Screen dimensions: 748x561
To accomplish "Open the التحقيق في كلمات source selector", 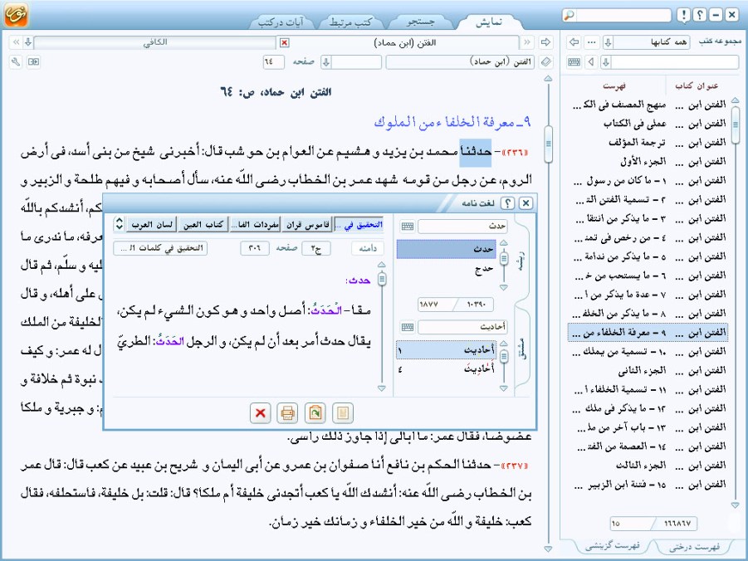I will click(160, 248).
